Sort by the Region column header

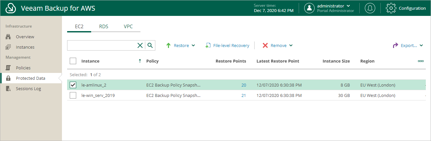click(367, 61)
